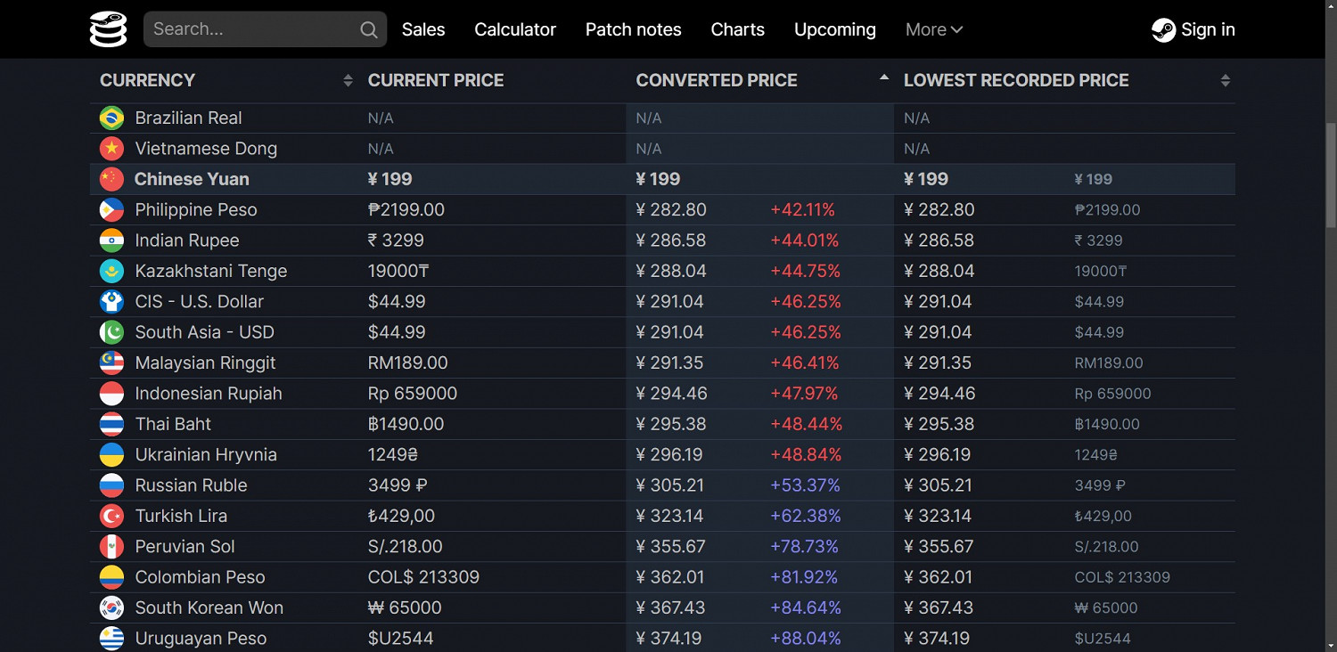The width and height of the screenshot is (1337, 652).
Task: Click the Chinese Yuan flag icon
Action: [x=111, y=179]
